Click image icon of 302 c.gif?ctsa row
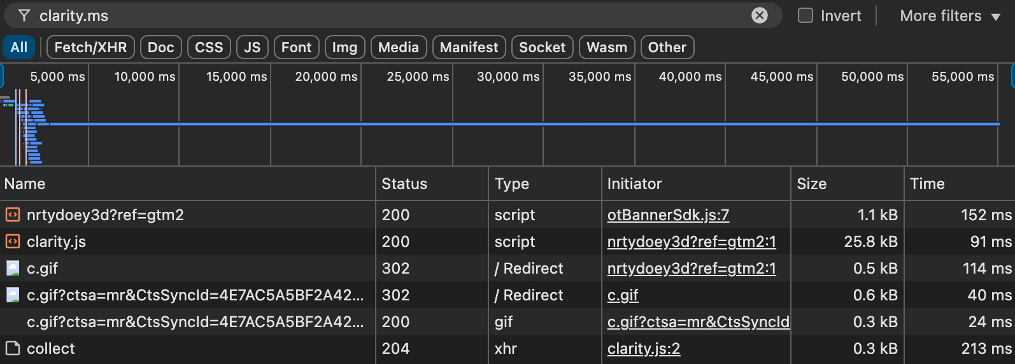The height and width of the screenshot is (364, 1015). pyautogui.click(x=13, y=295)
